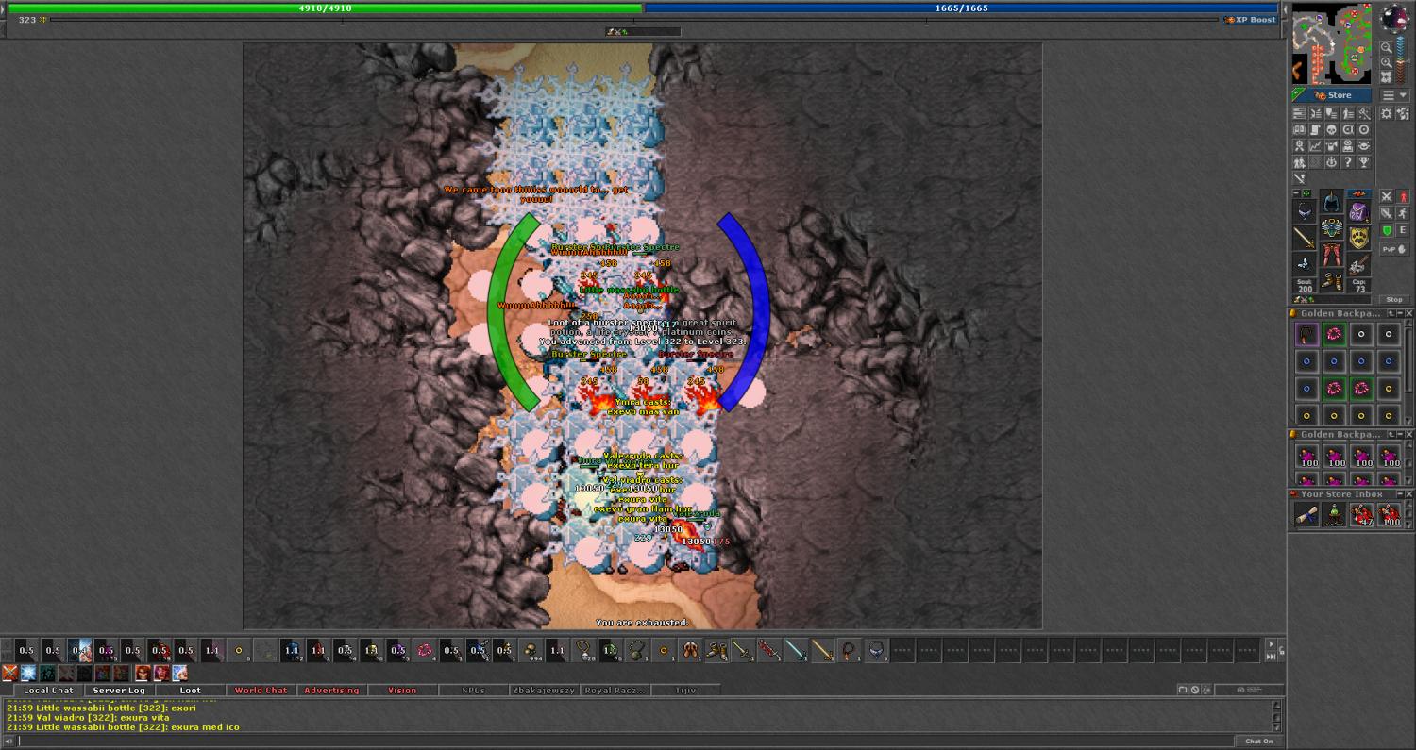Open the NPCs chat tab
Image resolution: width=1416 pixels, height=750 pixels.
click(x=473, y=691)
